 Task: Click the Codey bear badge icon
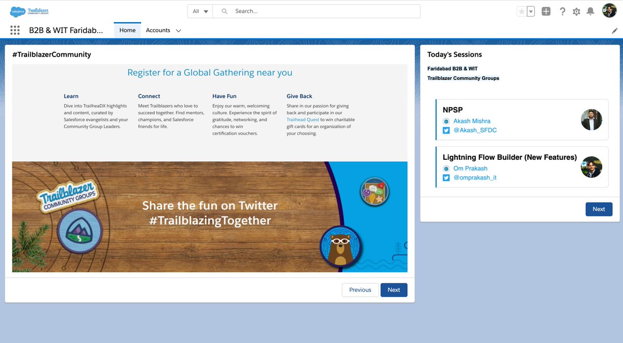[341, 246]
